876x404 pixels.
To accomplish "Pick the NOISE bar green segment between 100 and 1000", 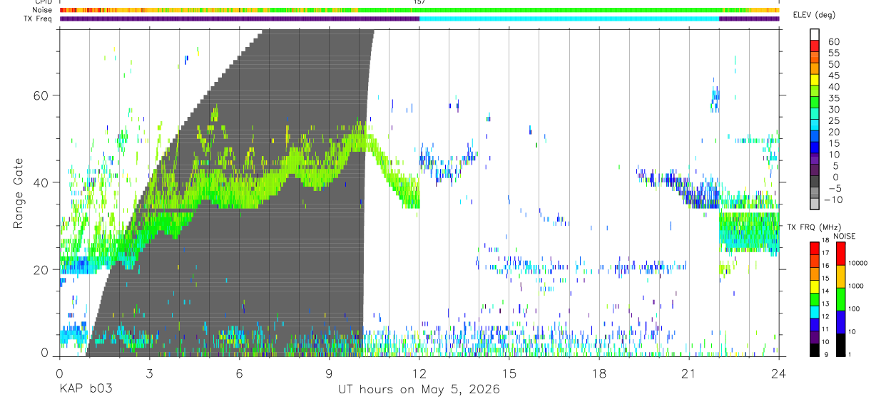I will coord(841,299).
